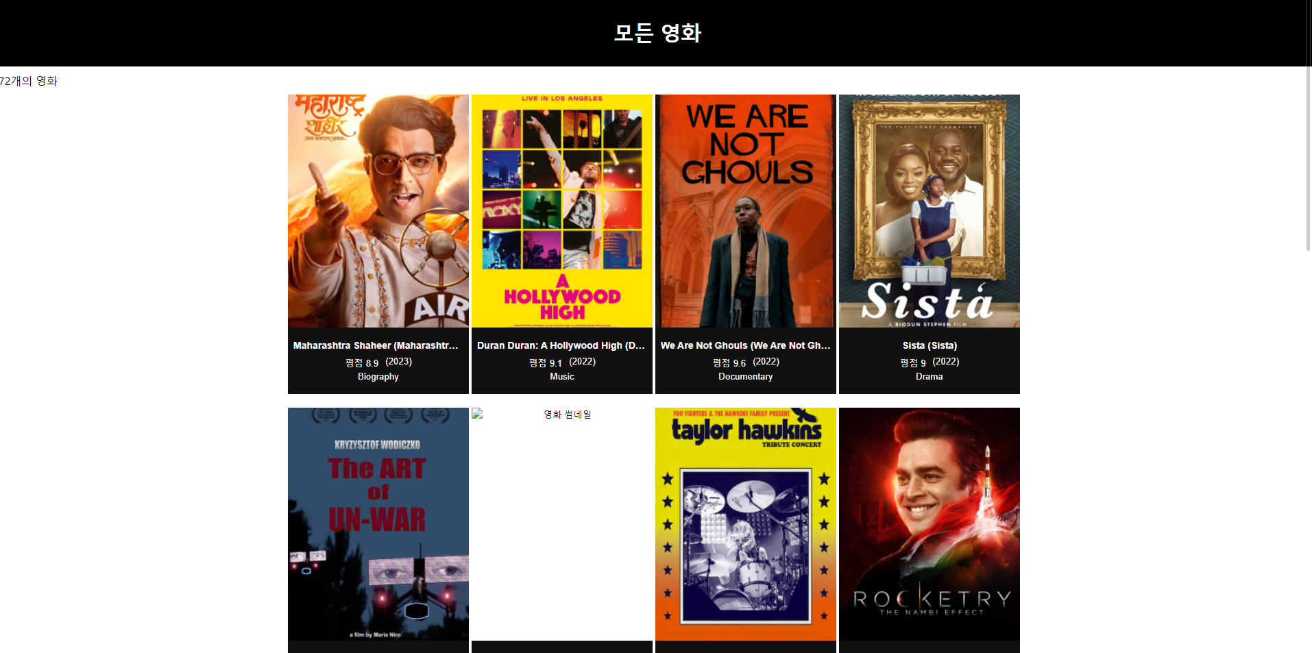Open the Taylor Hawkins Tribute Concert poster
This screenshot has height=653, width=1312.
click(746, 524)
